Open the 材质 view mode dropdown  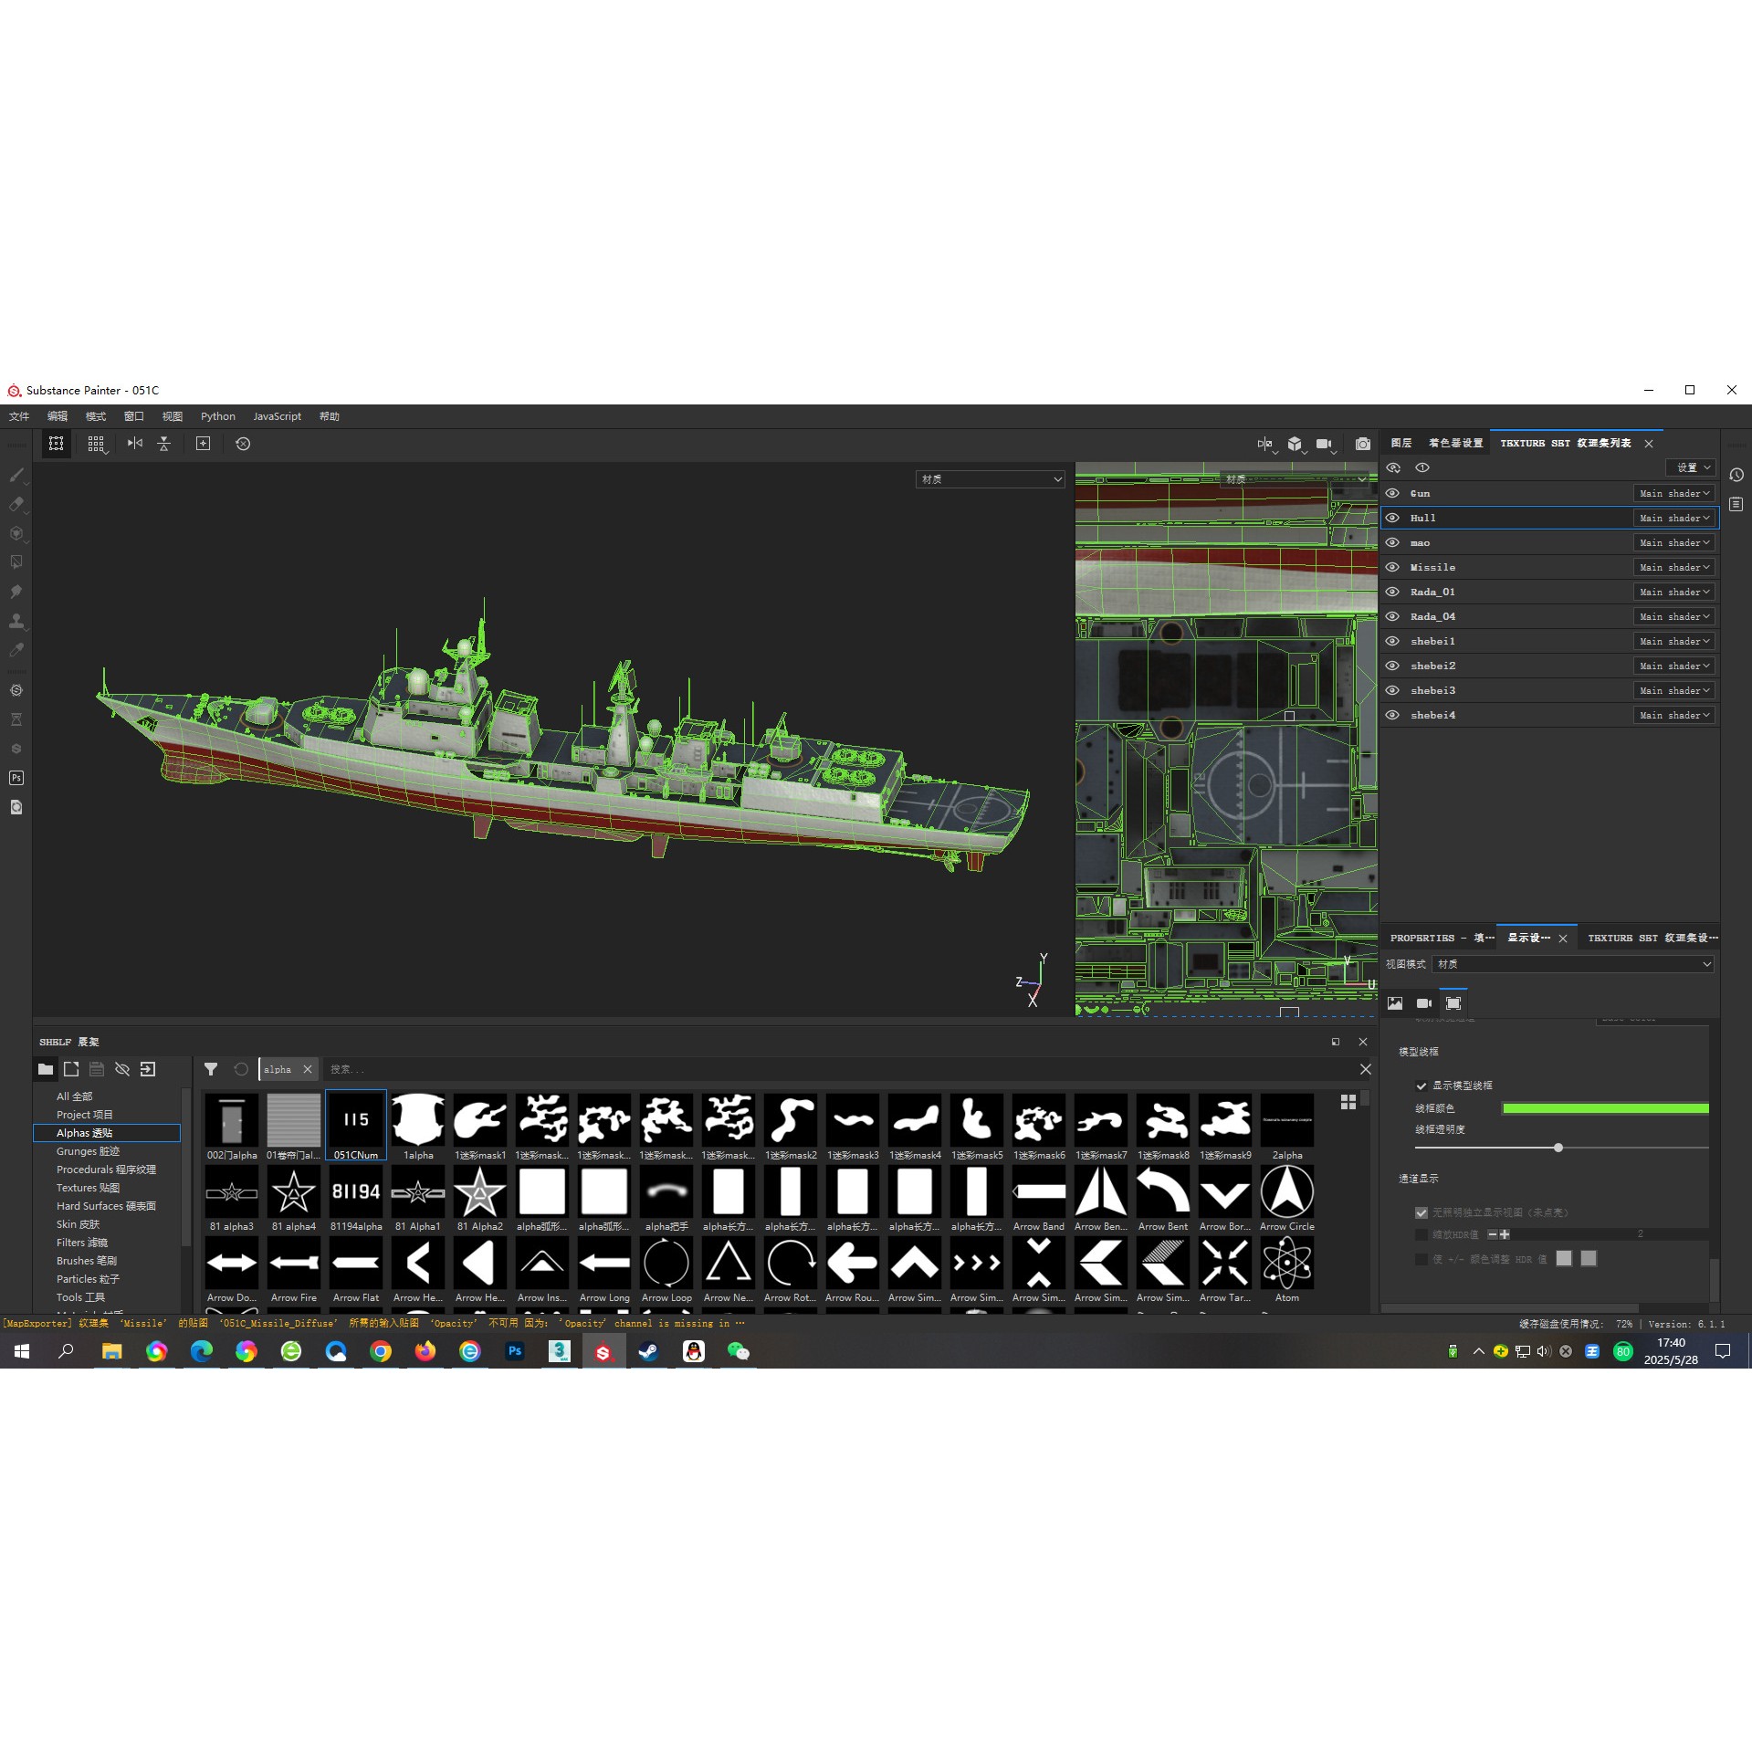click(1572, 963)
